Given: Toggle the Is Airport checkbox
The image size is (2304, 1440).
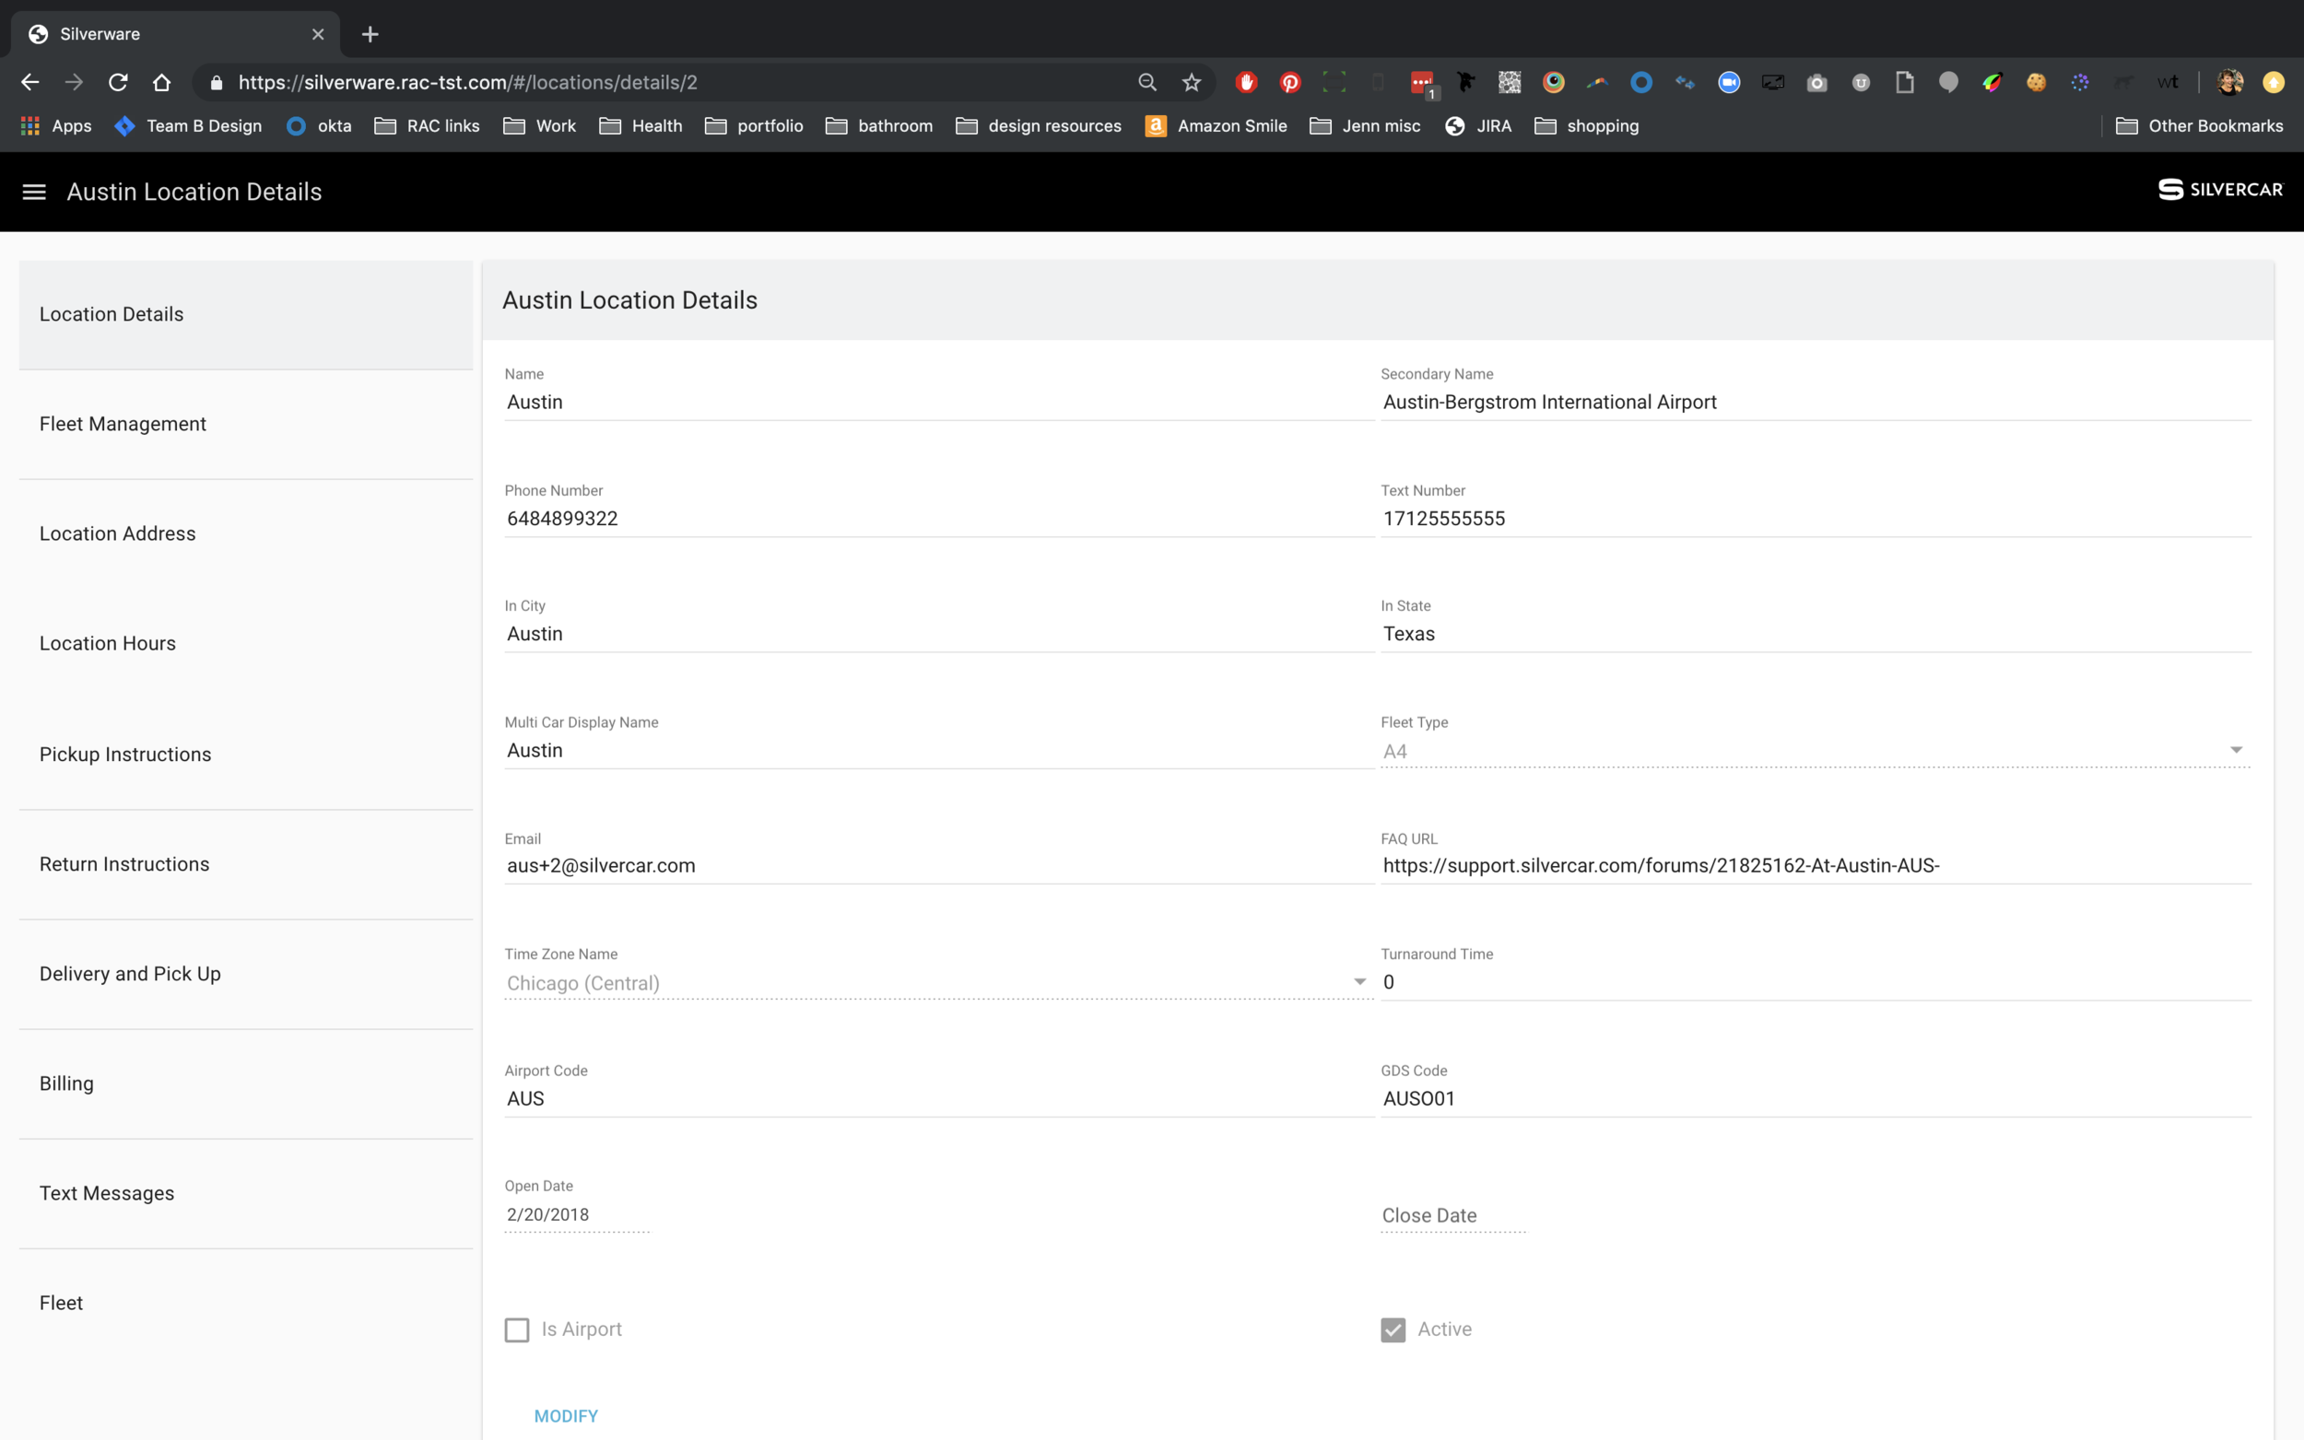Looking at the screenshot, I should coord(517,1329).
